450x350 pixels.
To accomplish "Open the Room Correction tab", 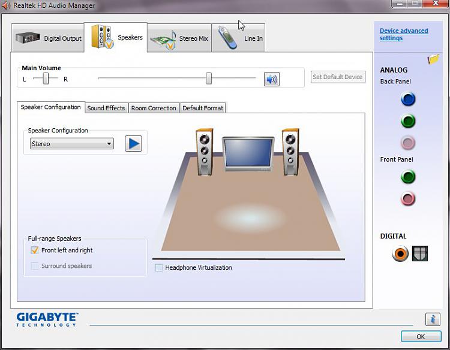I will 154,108.
